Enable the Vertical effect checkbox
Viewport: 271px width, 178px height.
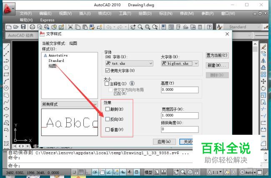pyautogui.click(x=108, y=129)
